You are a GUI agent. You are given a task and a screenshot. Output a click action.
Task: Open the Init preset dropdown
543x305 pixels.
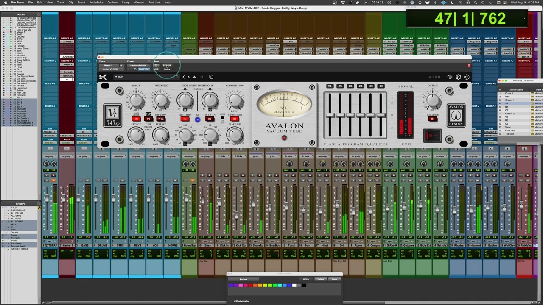point(146,77)
